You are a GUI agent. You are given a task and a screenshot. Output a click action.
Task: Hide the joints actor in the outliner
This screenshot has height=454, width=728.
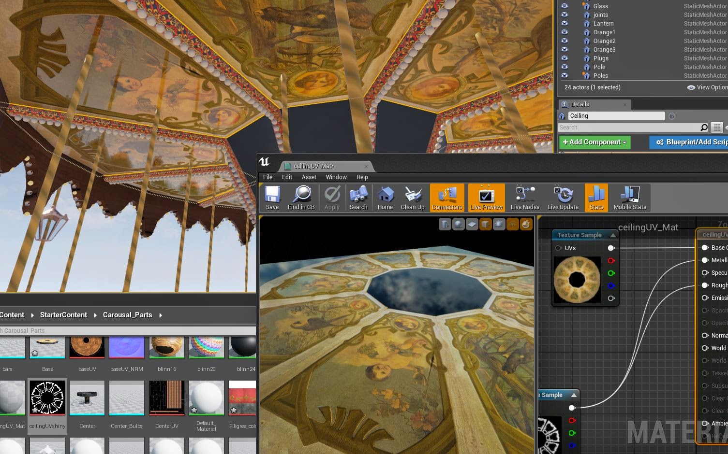click(564, 14)
